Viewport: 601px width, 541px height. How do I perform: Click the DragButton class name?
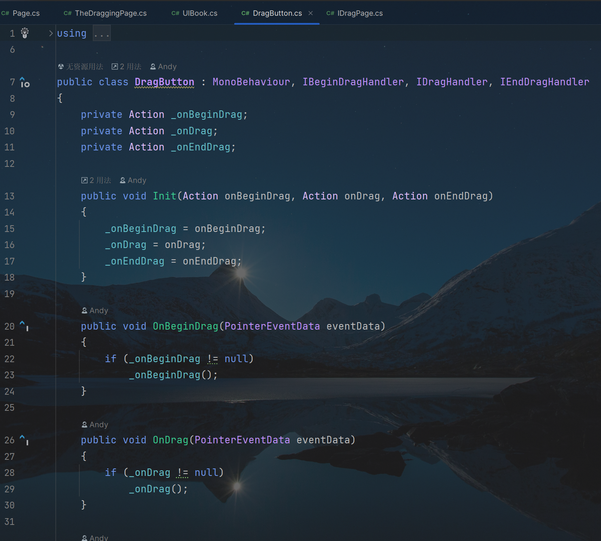coord(164,82)
